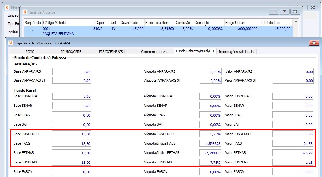Focus the Alíquota/Índice FACS field

[210, 144]
